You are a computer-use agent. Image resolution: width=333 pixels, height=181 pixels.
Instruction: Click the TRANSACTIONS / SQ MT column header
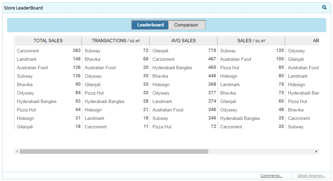pos(116,41)
